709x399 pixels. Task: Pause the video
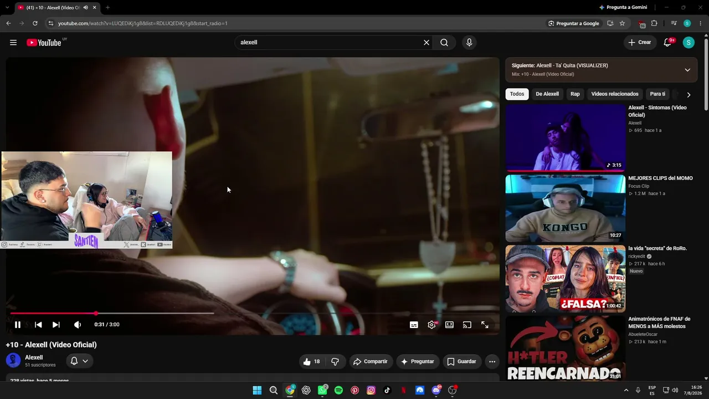tap(18, 325)
